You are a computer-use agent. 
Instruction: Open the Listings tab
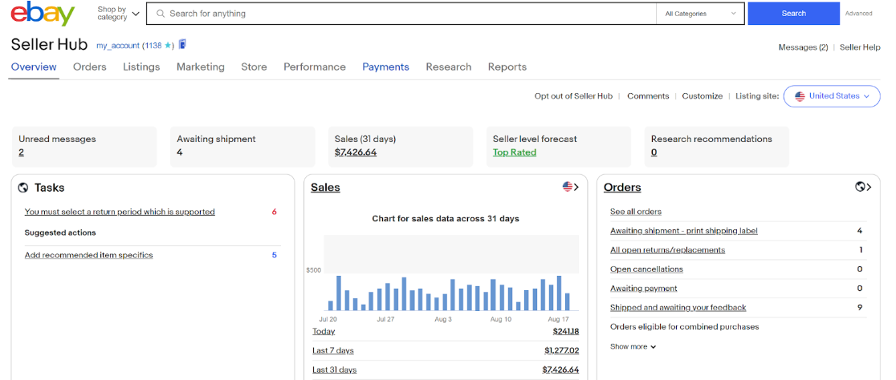pyautogui.click(x=141, y=67)
